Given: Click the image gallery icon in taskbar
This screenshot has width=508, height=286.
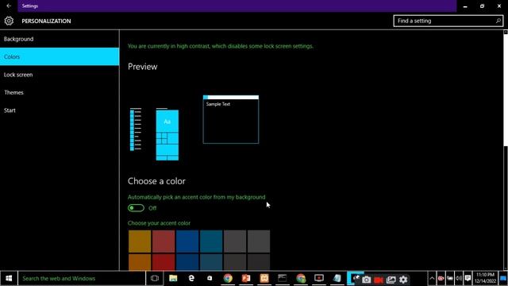Looking at the screenshot, I should pos(391,280).
